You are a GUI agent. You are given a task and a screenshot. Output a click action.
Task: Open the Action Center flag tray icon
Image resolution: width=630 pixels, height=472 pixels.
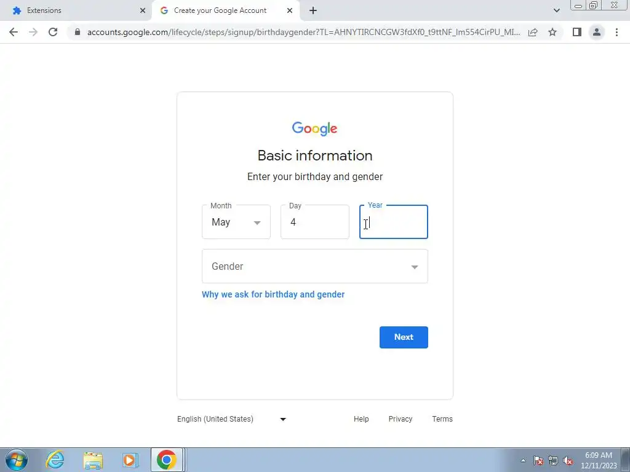tap(538, 460)
